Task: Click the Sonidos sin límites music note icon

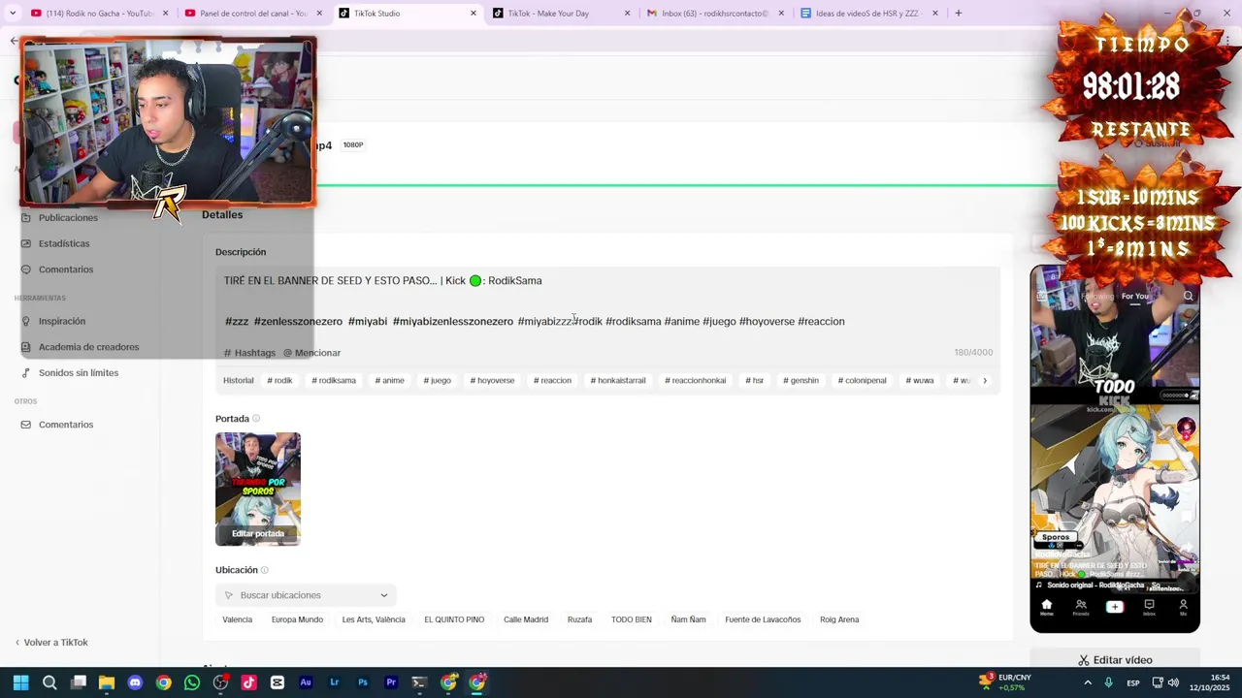Action: coord(26,373)
